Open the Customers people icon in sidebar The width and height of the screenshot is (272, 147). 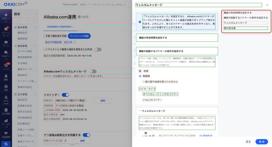coord(6,76)
